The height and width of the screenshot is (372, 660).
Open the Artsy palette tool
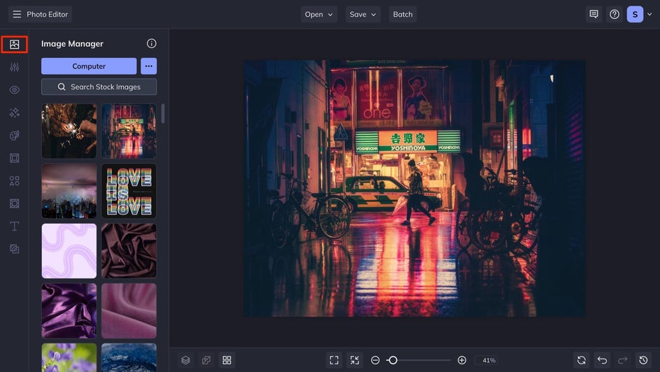tap(14, 135)
